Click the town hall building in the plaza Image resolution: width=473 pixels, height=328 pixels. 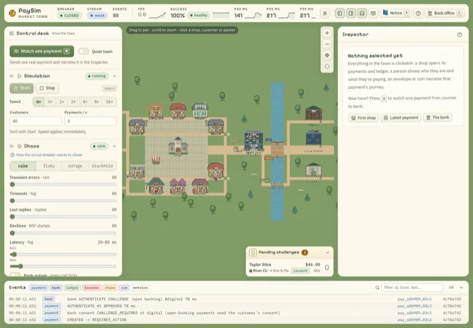click(x=178, y=146)
